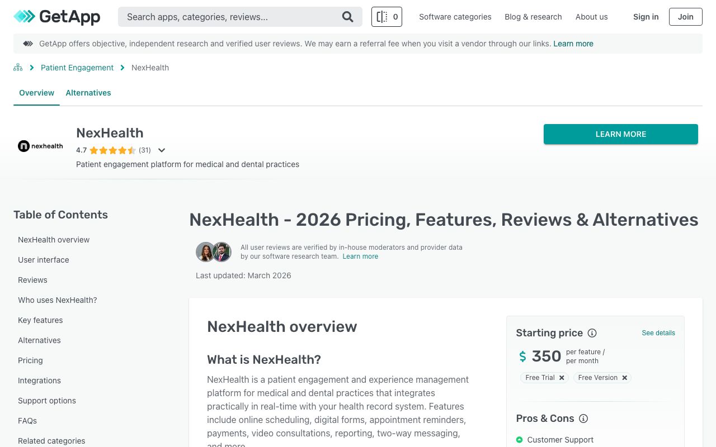Click the What is NexHealth? heading
The image size is (716, 447).
(x=264, y=359)
